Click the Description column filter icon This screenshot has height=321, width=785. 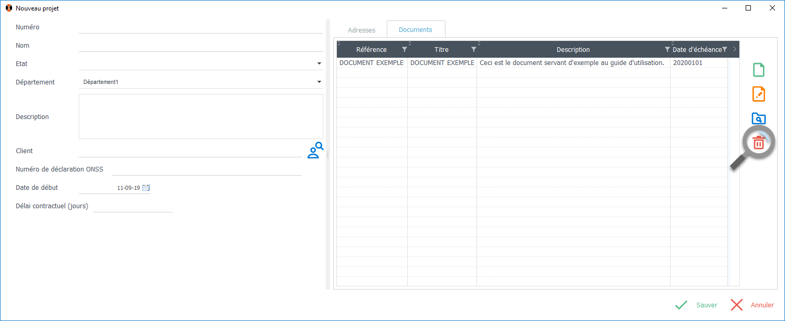tap(667, 49)
